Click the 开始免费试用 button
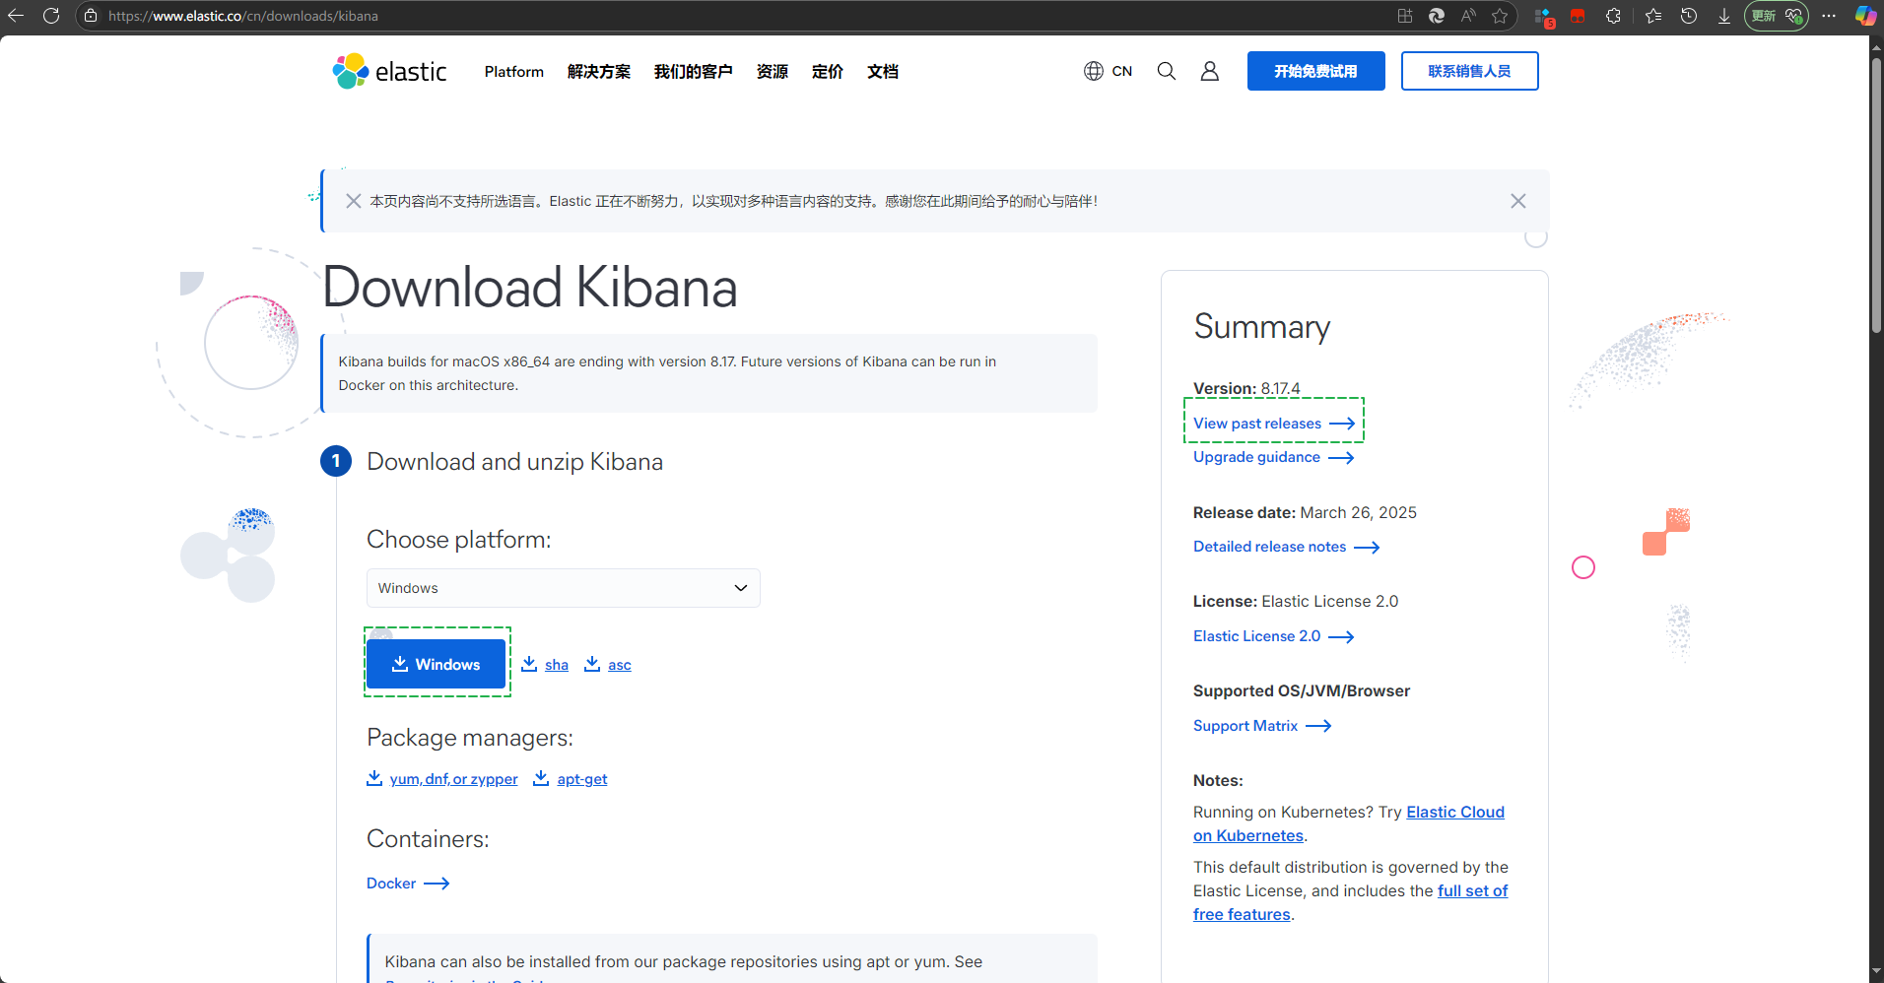Viewport: 1884px width, 983px height. [x=1315, y=71]
